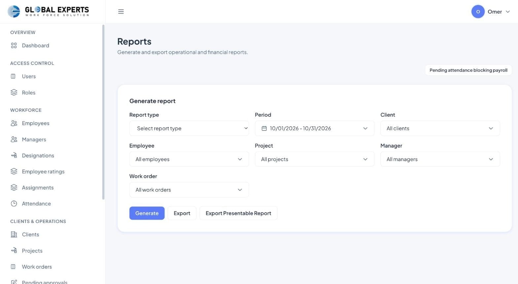Image resolution: width=518 pixels, height=284 pixels.
Task: Click the Designations signpost icon
Action: coord(14,156)
